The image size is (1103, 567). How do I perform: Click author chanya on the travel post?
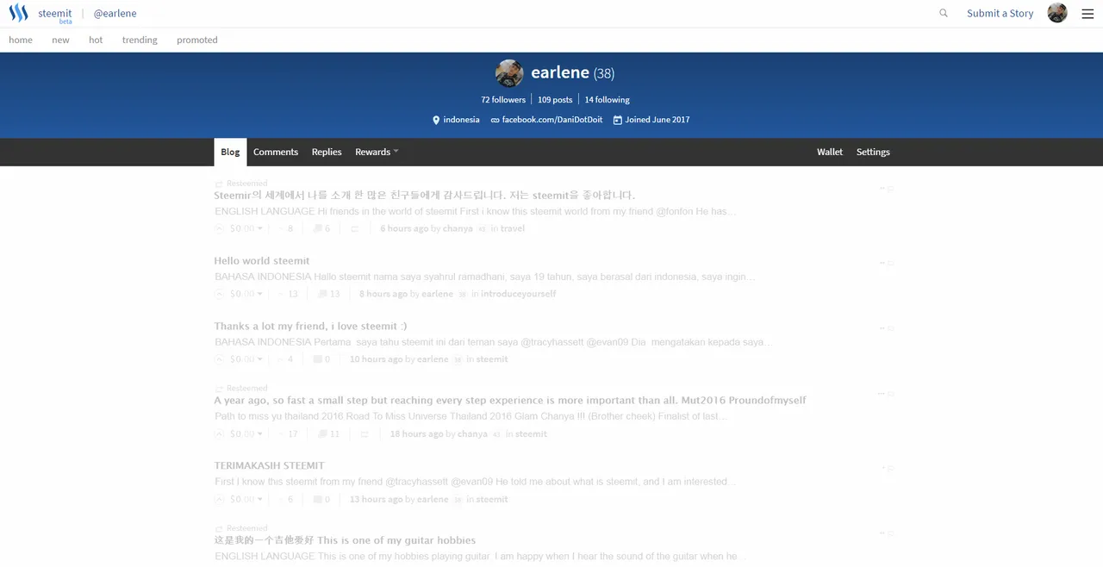coord(458,228)
